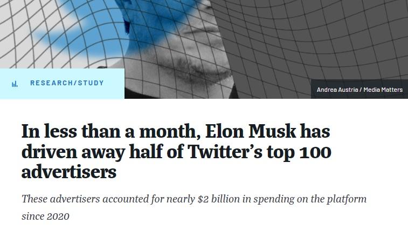Click "Twitter's top 100" in the headline

[x=259, y=152]
